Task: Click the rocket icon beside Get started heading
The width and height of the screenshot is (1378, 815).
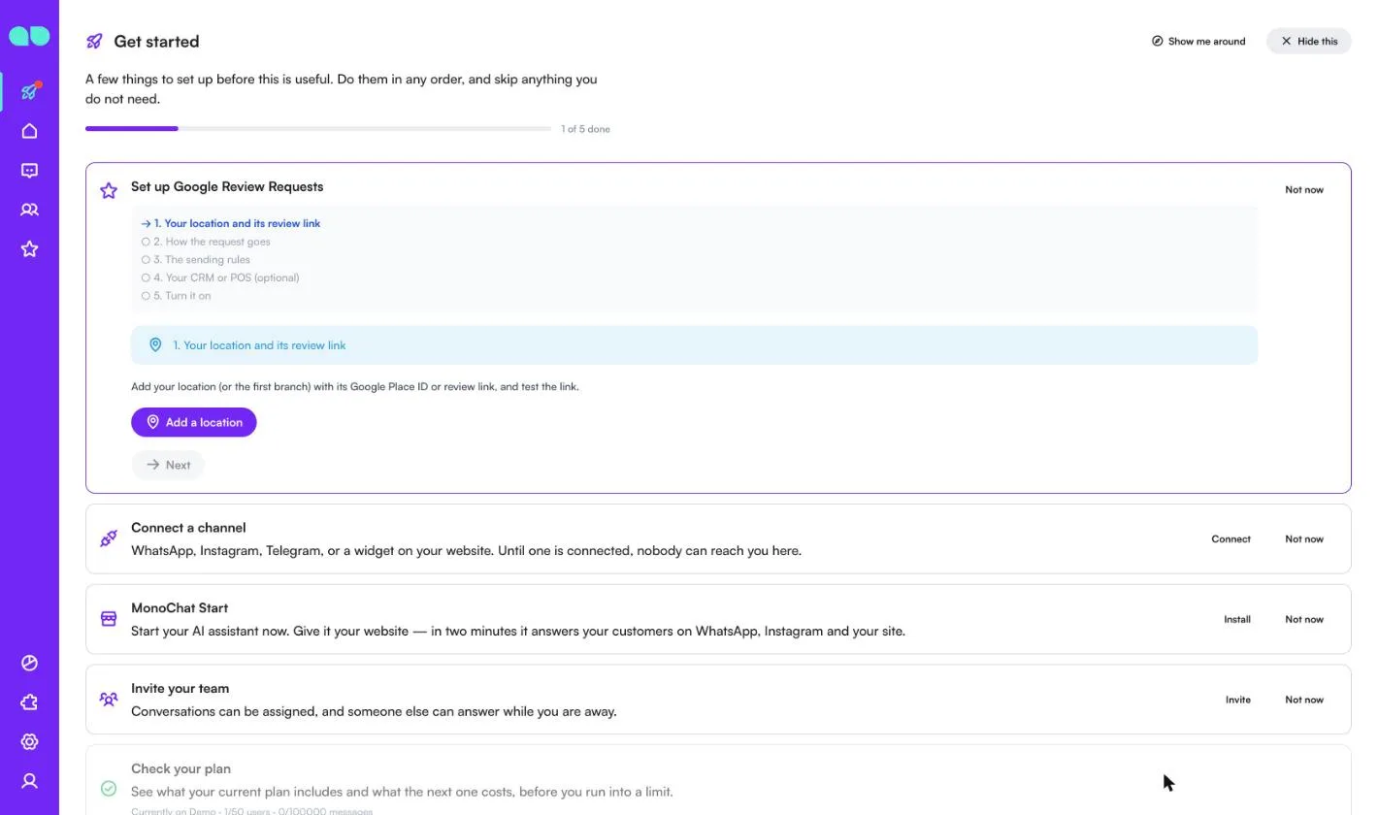Action: pyautogui.click(x=94, y=41)
